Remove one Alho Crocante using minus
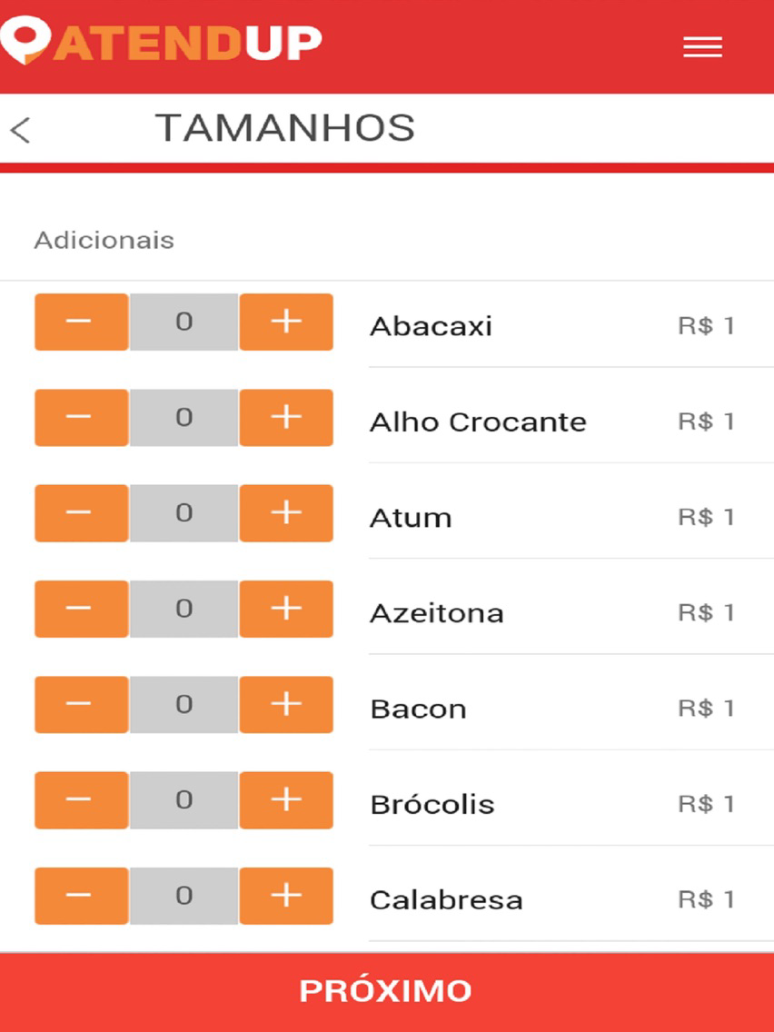The height and width of the screenshot is (1032, 774). tap(82, 417)
